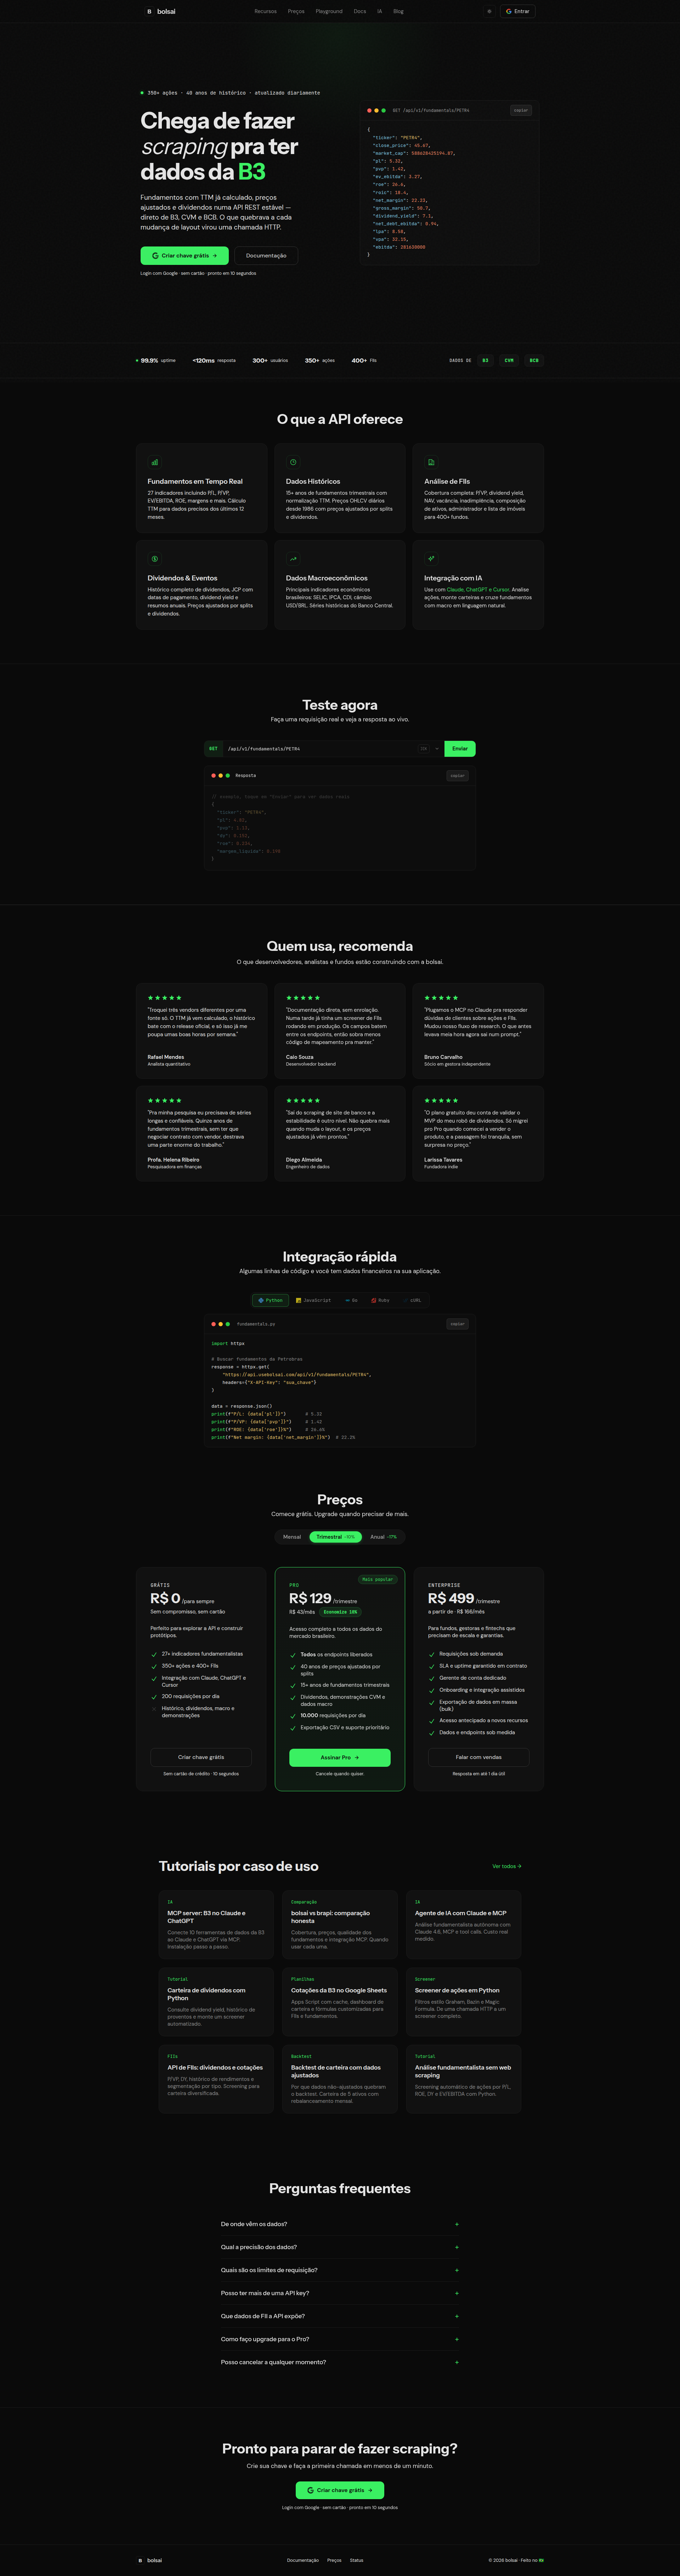The height and width of the screenshot is (2576, 680).
Task: Click the trend line icon on Dados Macroeconômicos card
Action: click(293, 559)
